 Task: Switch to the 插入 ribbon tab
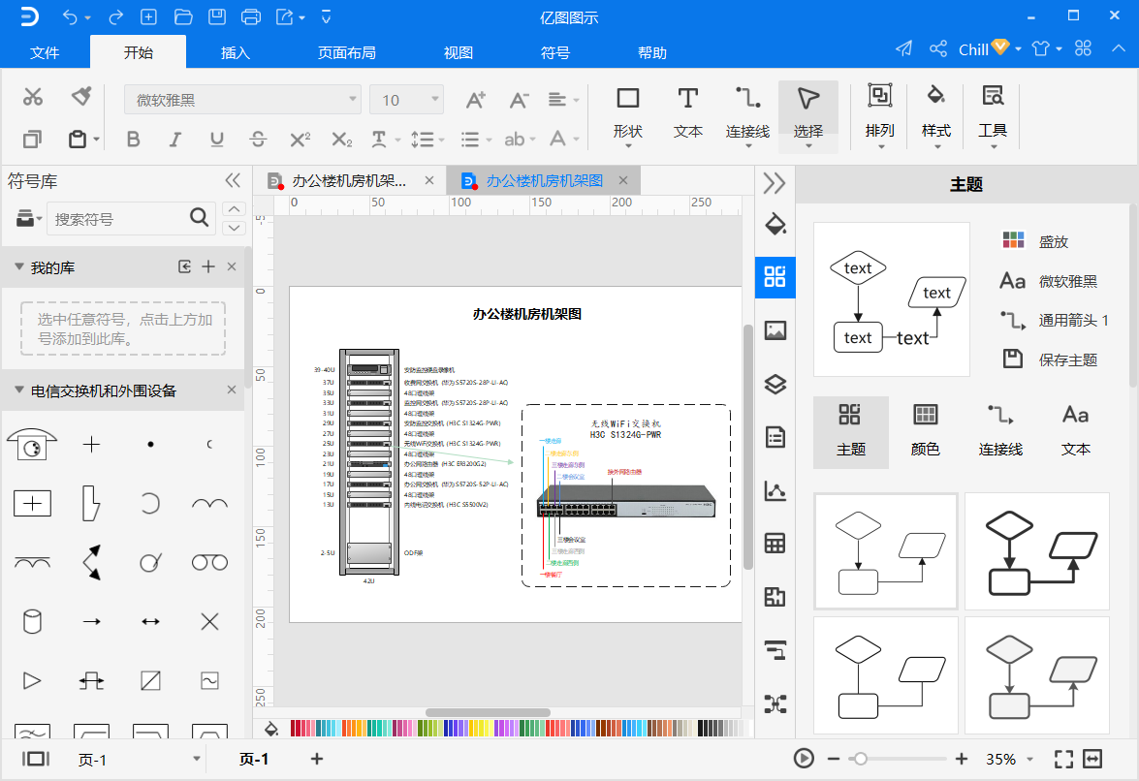(236, 52)
